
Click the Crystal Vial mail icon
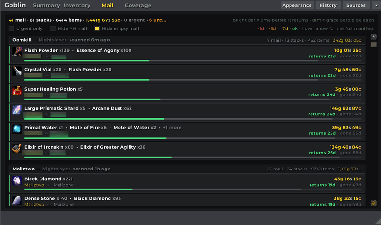pos(17,71)
